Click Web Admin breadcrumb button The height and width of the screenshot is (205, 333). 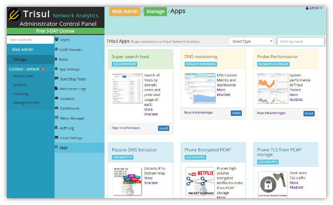(125, 11)
